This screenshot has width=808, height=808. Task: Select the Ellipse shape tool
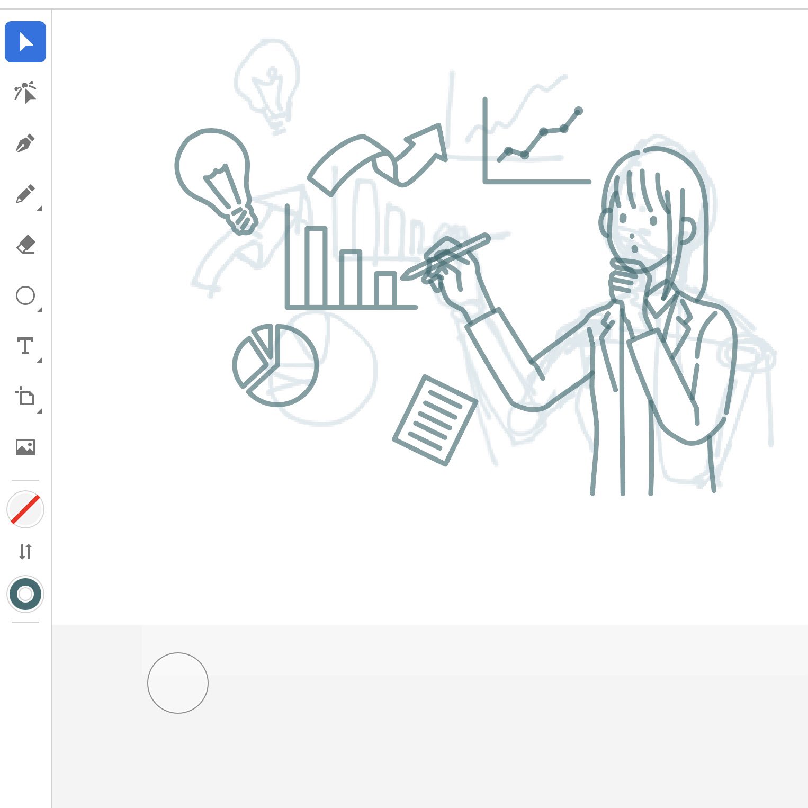coord(25,295)
